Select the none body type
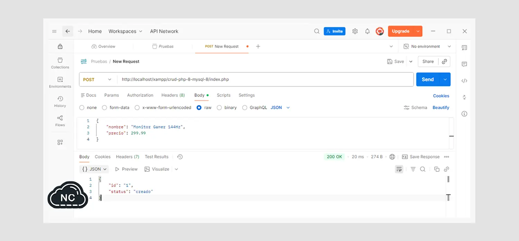 [x=82, y=108]
